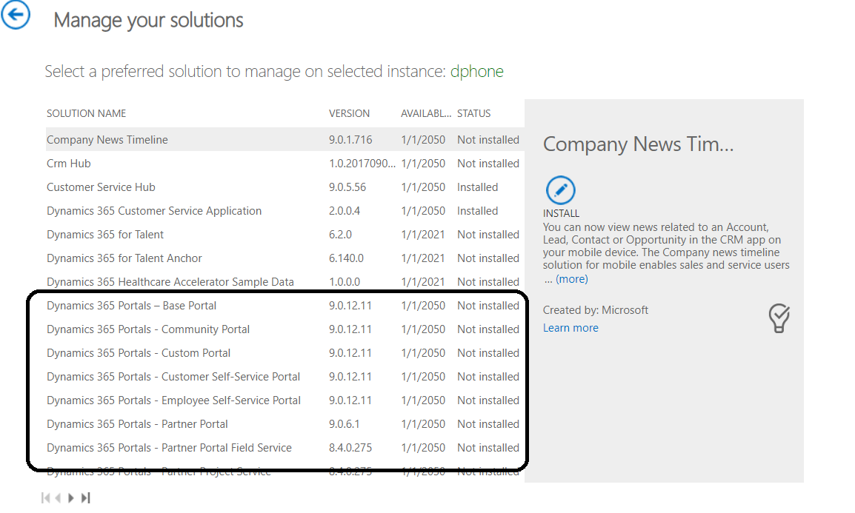Click the lightbulb checkmark icon

(779, 318)
